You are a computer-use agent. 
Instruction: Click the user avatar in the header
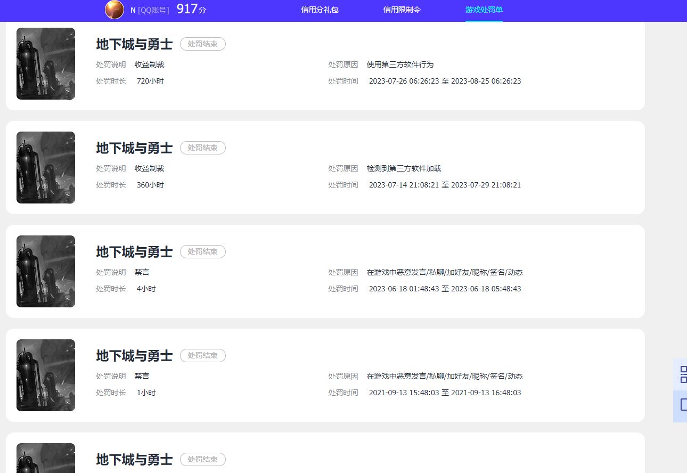click(114, 10)
